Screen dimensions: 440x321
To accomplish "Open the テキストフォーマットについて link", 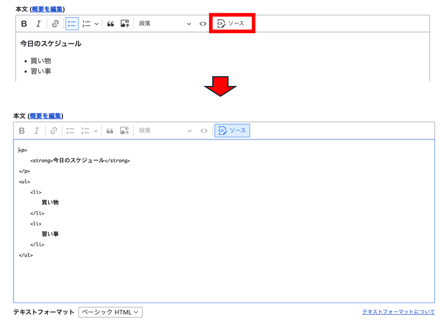I will pos(398,312).
